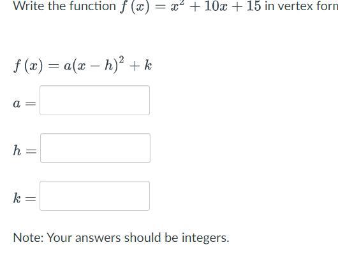Click the 'a =' label
Viewport: 338px width, 254px height.
click(24, 104)
